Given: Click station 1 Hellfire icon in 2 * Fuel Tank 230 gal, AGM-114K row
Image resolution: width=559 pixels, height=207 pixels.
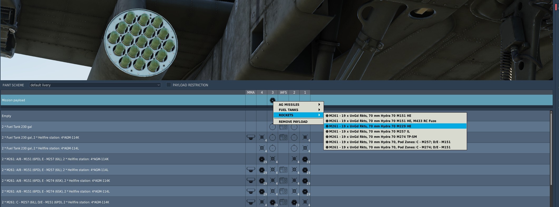Looking at the screenshot, I should [305, 137].
